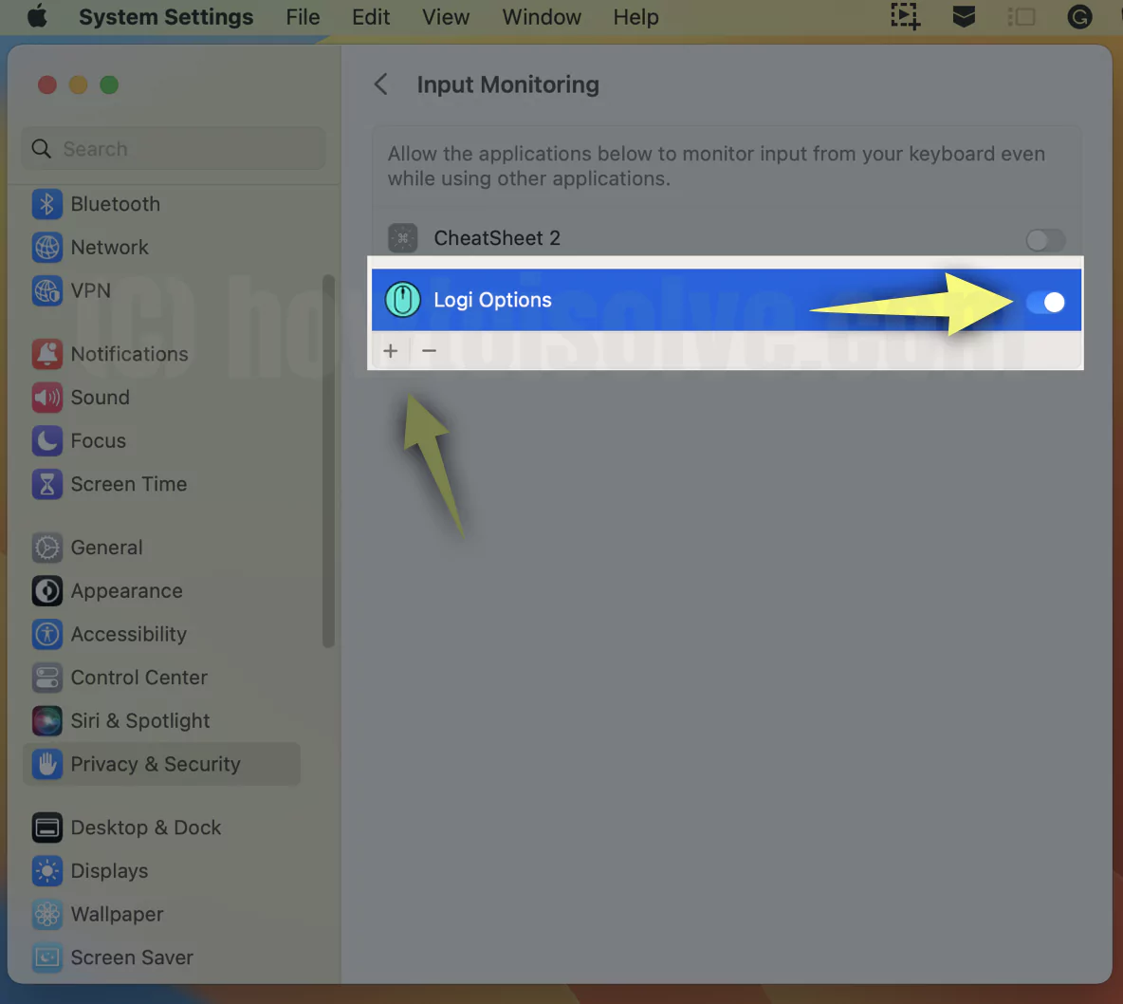The height and width of the screenshot is (1004, 1123).
Task: Click the Search field in the sidebar
Action: coord(174,148)
